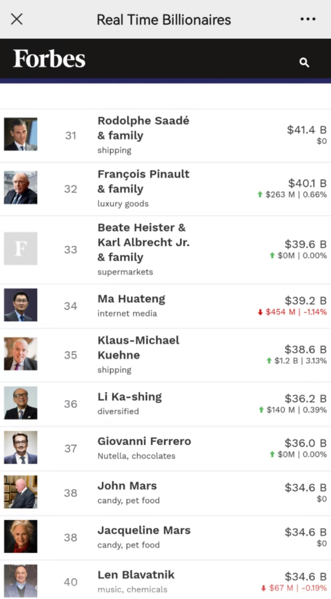This screenshot has width=331, height=599.
Task: Close the Real Time Billionaires page
Action: [x=17, y=19]
